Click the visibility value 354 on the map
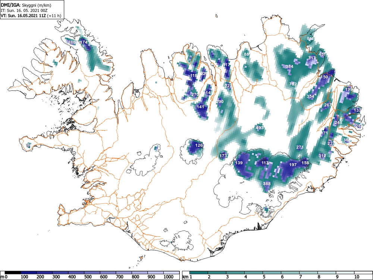Viewport: 373px width, 280px height. (x=310, y=96)
